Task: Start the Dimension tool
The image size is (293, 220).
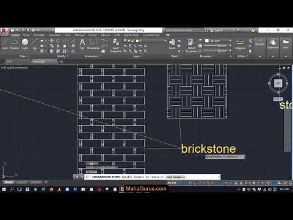Action: pyautogui.click(x=93, y=44)
